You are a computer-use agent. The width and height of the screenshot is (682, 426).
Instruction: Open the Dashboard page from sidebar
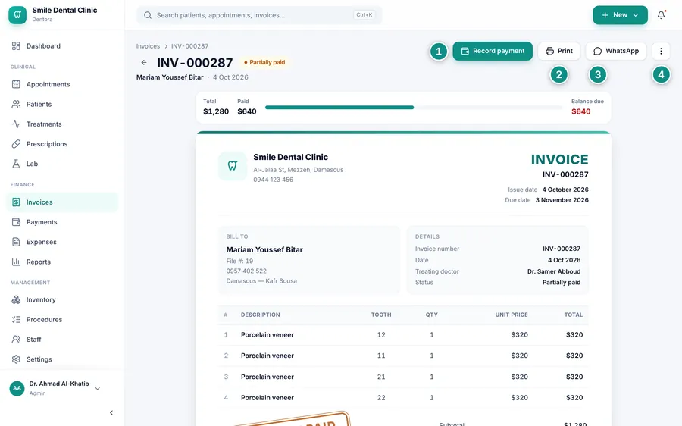coord(62,46)
